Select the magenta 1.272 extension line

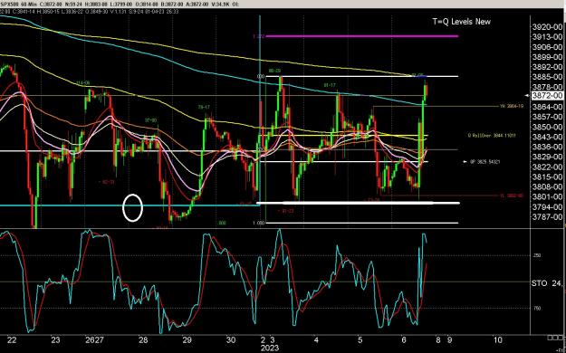362,36
